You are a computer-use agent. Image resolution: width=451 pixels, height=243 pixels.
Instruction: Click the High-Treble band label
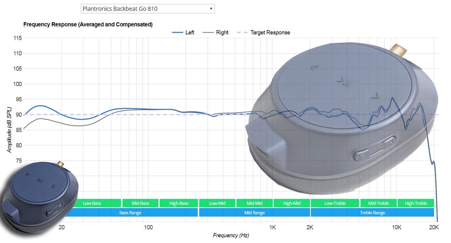pos(416,203)
